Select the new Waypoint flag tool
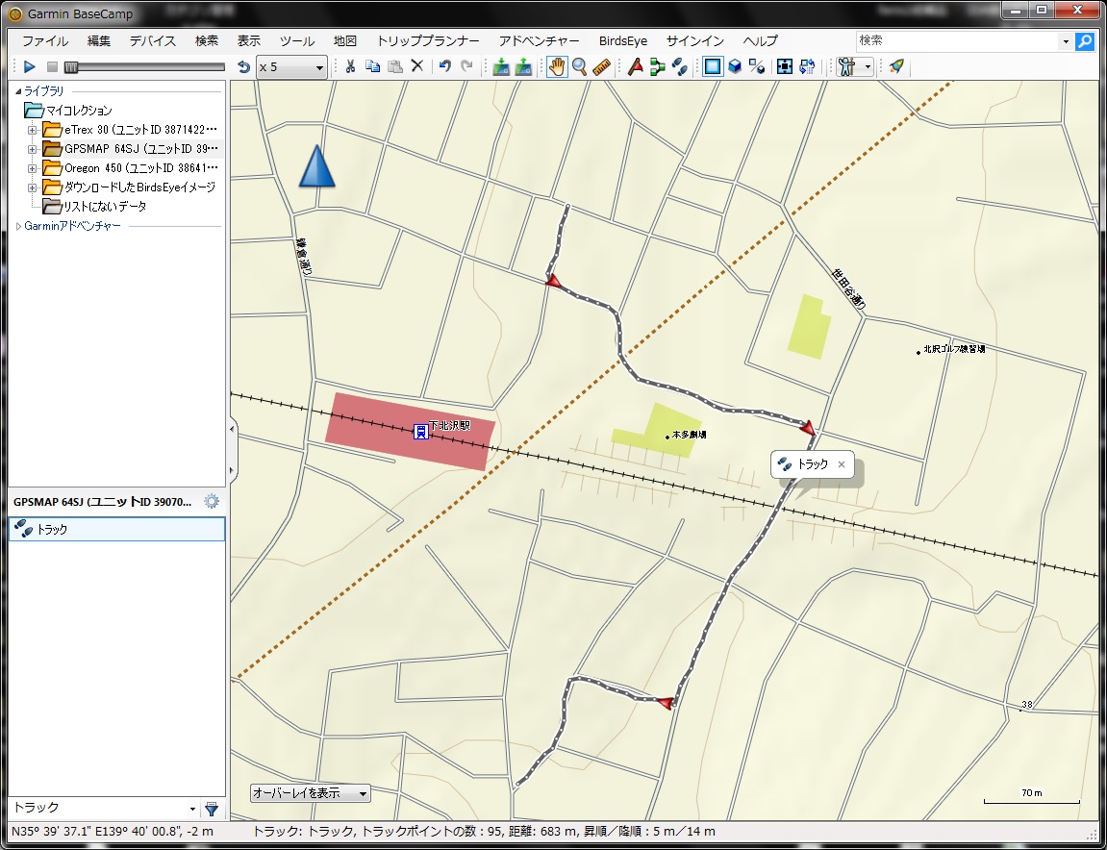 click(636, 66)
